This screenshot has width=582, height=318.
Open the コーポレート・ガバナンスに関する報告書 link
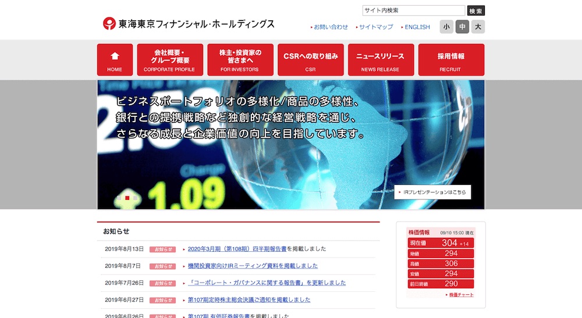[x=267, y=283]
